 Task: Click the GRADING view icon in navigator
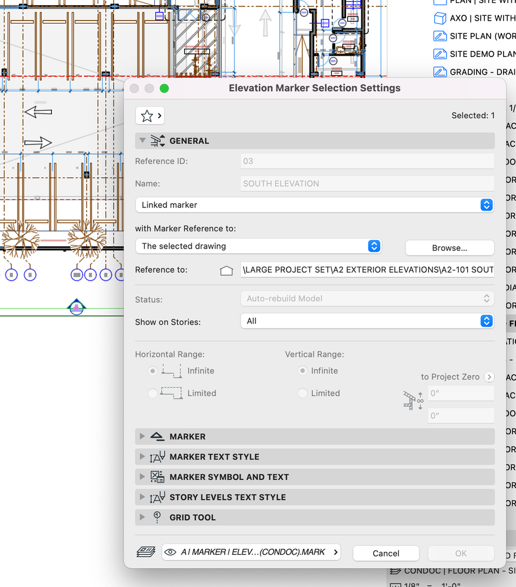(x=440, y=72)
